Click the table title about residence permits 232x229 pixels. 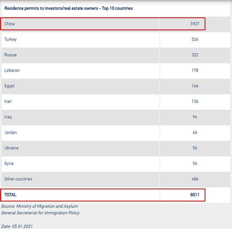coord(68,8)
